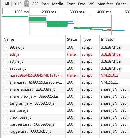Select the failed h.js?d9a6f… request

tap(36, 75)
